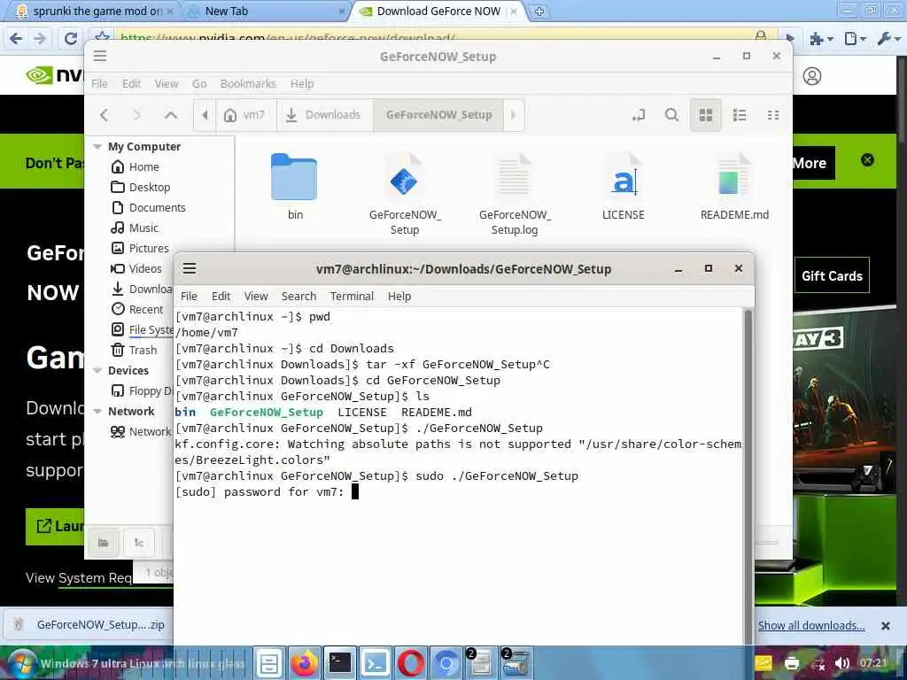Viewport: 907px width, 680px height.
Task: Collapse the My Computer section
Action: (x=97, y=146)
